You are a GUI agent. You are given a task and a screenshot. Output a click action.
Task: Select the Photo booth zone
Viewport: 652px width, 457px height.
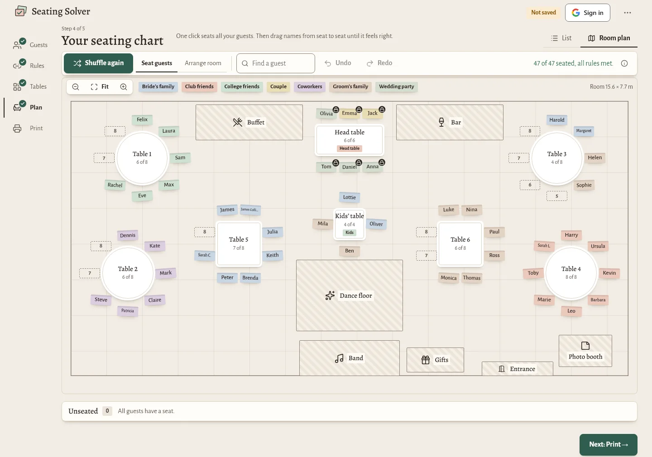coord(585,351)
